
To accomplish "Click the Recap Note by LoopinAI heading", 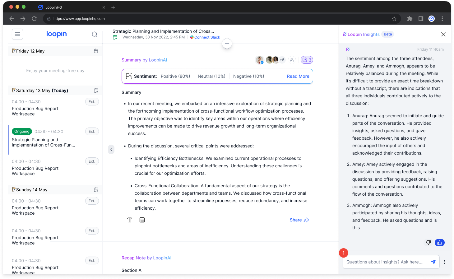I will coord(146,258).
